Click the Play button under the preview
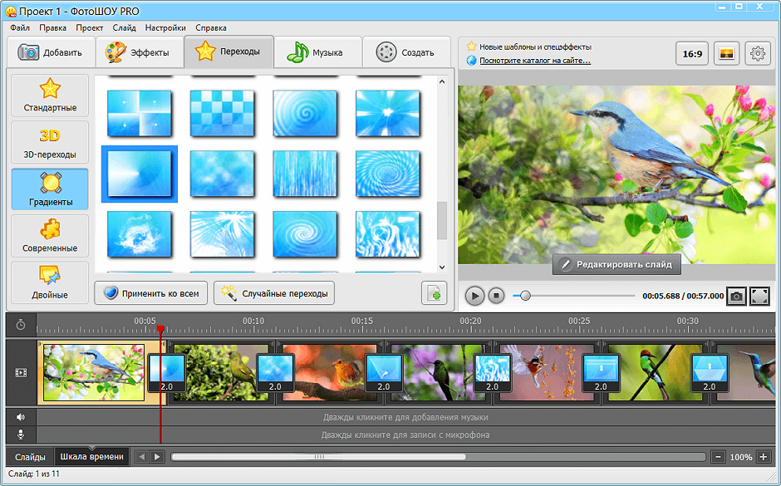 coord(474,296)
